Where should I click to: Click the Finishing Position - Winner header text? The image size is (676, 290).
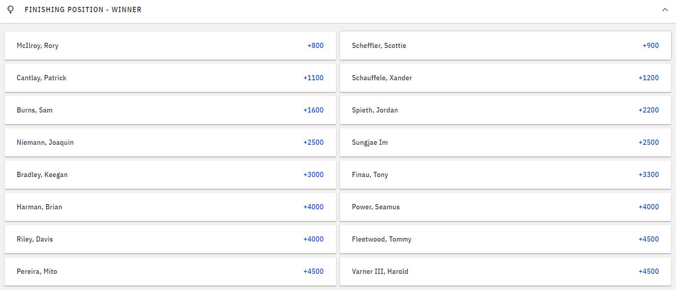(83, 10)
